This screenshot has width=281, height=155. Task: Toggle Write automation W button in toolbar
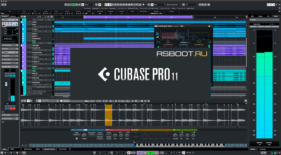coord(77,5)
